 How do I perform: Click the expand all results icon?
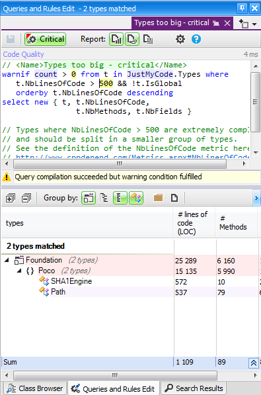click(x=11, y=198)
